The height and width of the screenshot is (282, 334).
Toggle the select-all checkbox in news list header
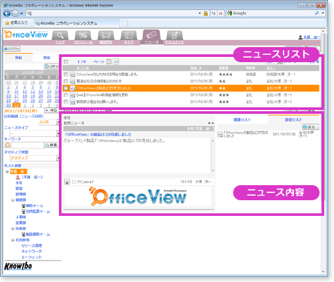tap(65, 62)
